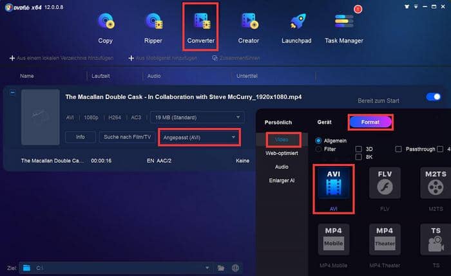The image size is (451, 276).
Task: Select the M2TS format icon
Action: click(x=436, y=184)
